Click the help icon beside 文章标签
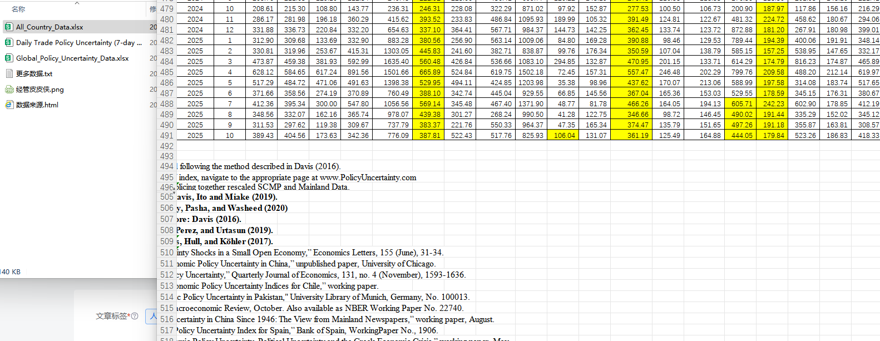Screen dimensions: 880x341 [135, 316]
